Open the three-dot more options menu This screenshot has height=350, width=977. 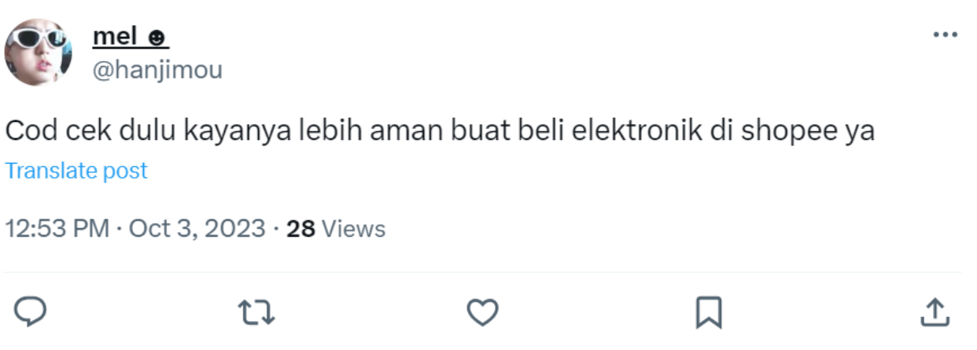pos(944,35)
